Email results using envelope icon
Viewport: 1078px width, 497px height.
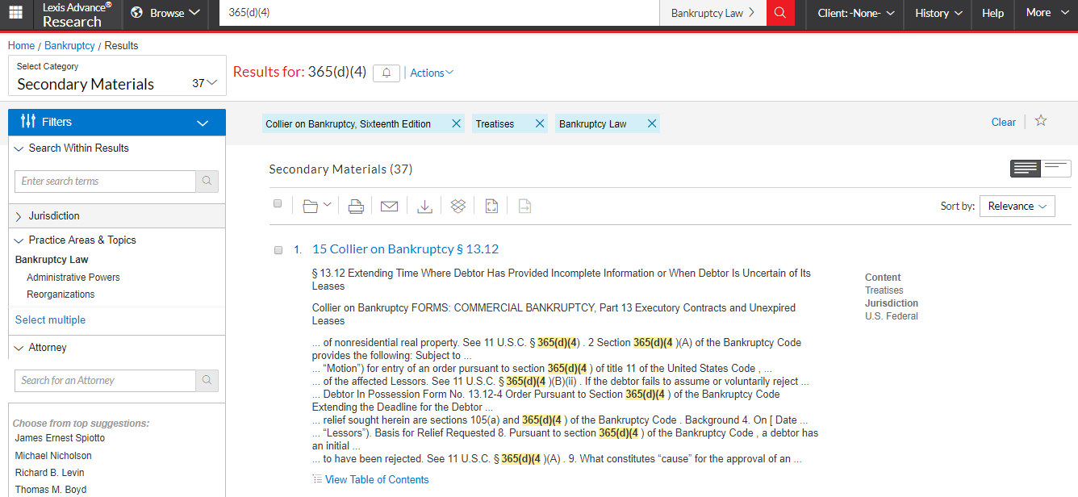coord(389,207)
